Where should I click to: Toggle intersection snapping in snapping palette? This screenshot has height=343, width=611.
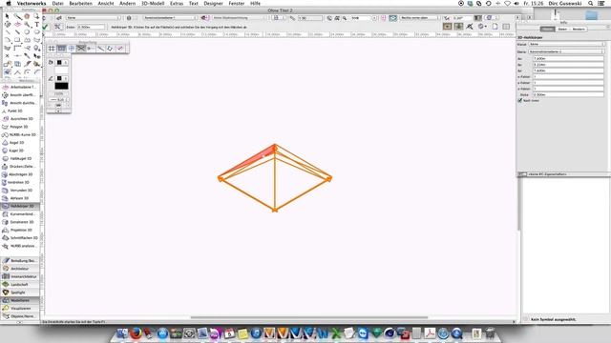coord(81,49)
